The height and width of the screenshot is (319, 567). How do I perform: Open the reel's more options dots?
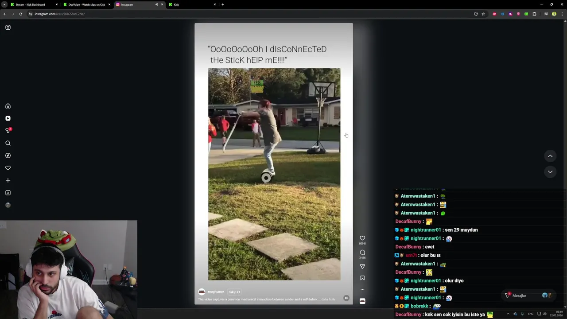coord(362,289)
